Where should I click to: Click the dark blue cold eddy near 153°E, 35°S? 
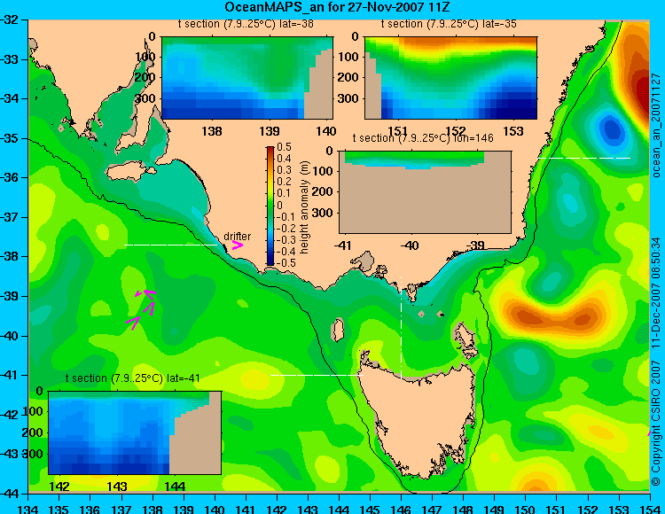(x=612, y=128)
